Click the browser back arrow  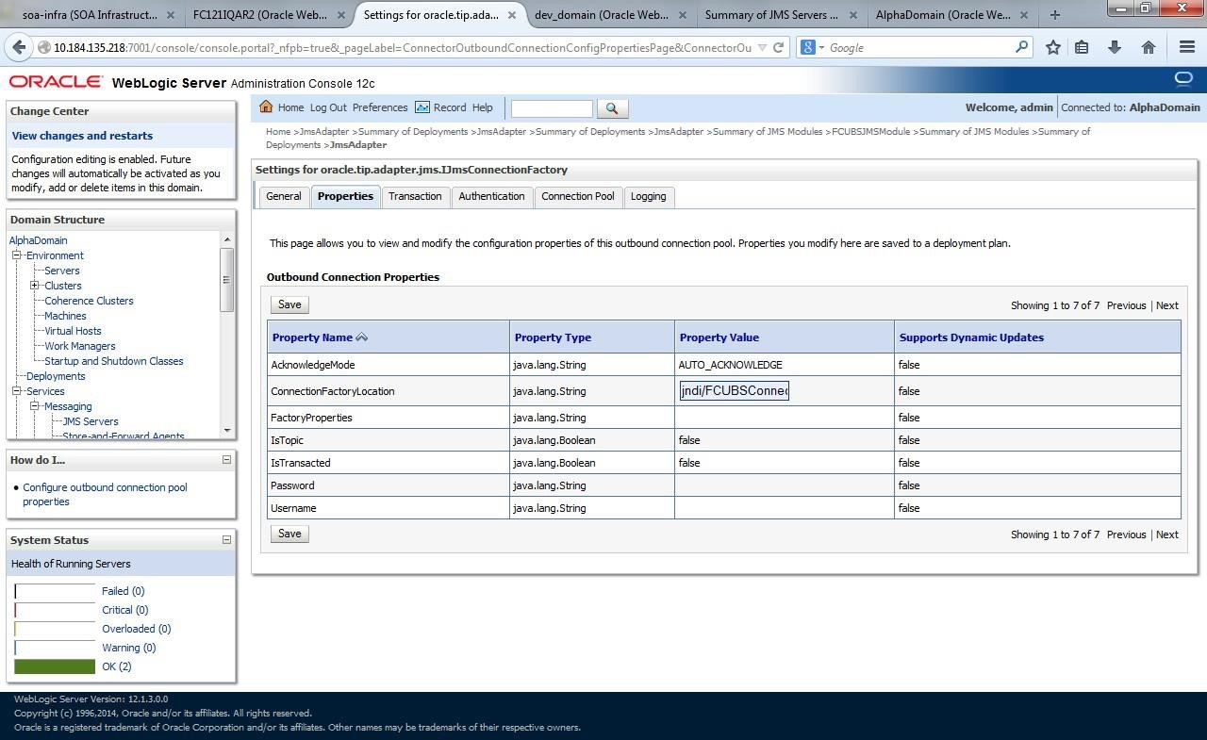[x=19, y=47]
